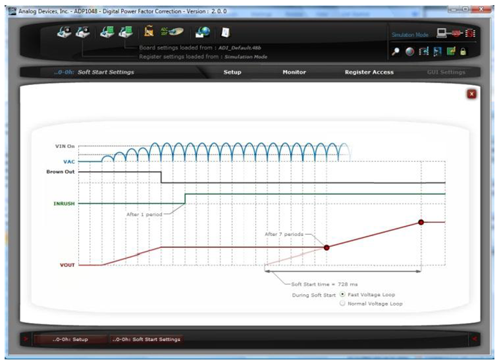Open the orange pencil-and-ruler toolbar icon
This screenshot has height=364, width=499.
[149, 31]
